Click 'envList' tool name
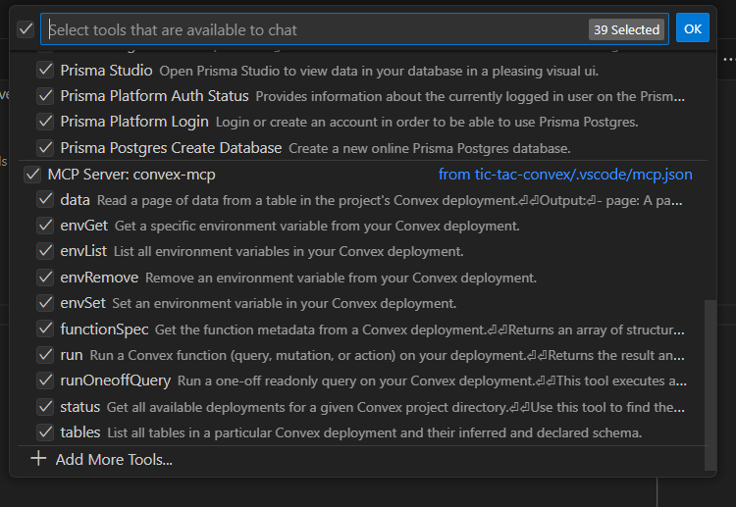 click(x=83, y=251)
